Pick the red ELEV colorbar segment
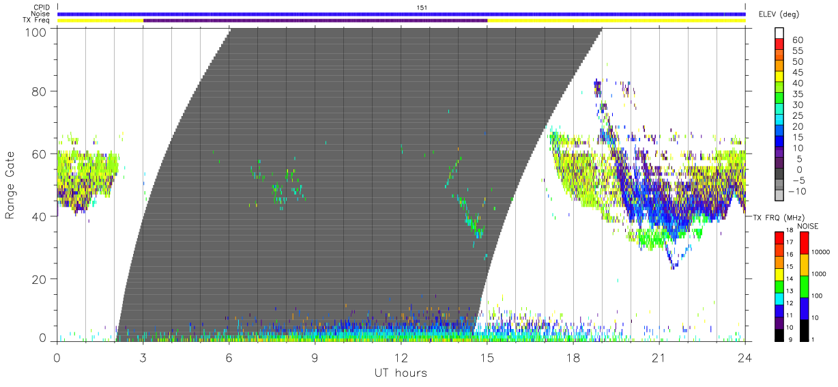 [x=781, y=45]
